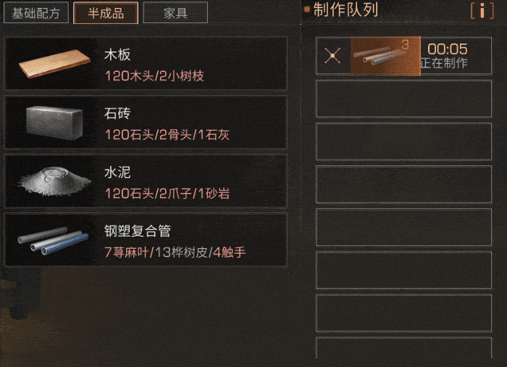Choose the 木板 recipe row
The height and width of the screenshot is (367, 507).
coord(146,63)
